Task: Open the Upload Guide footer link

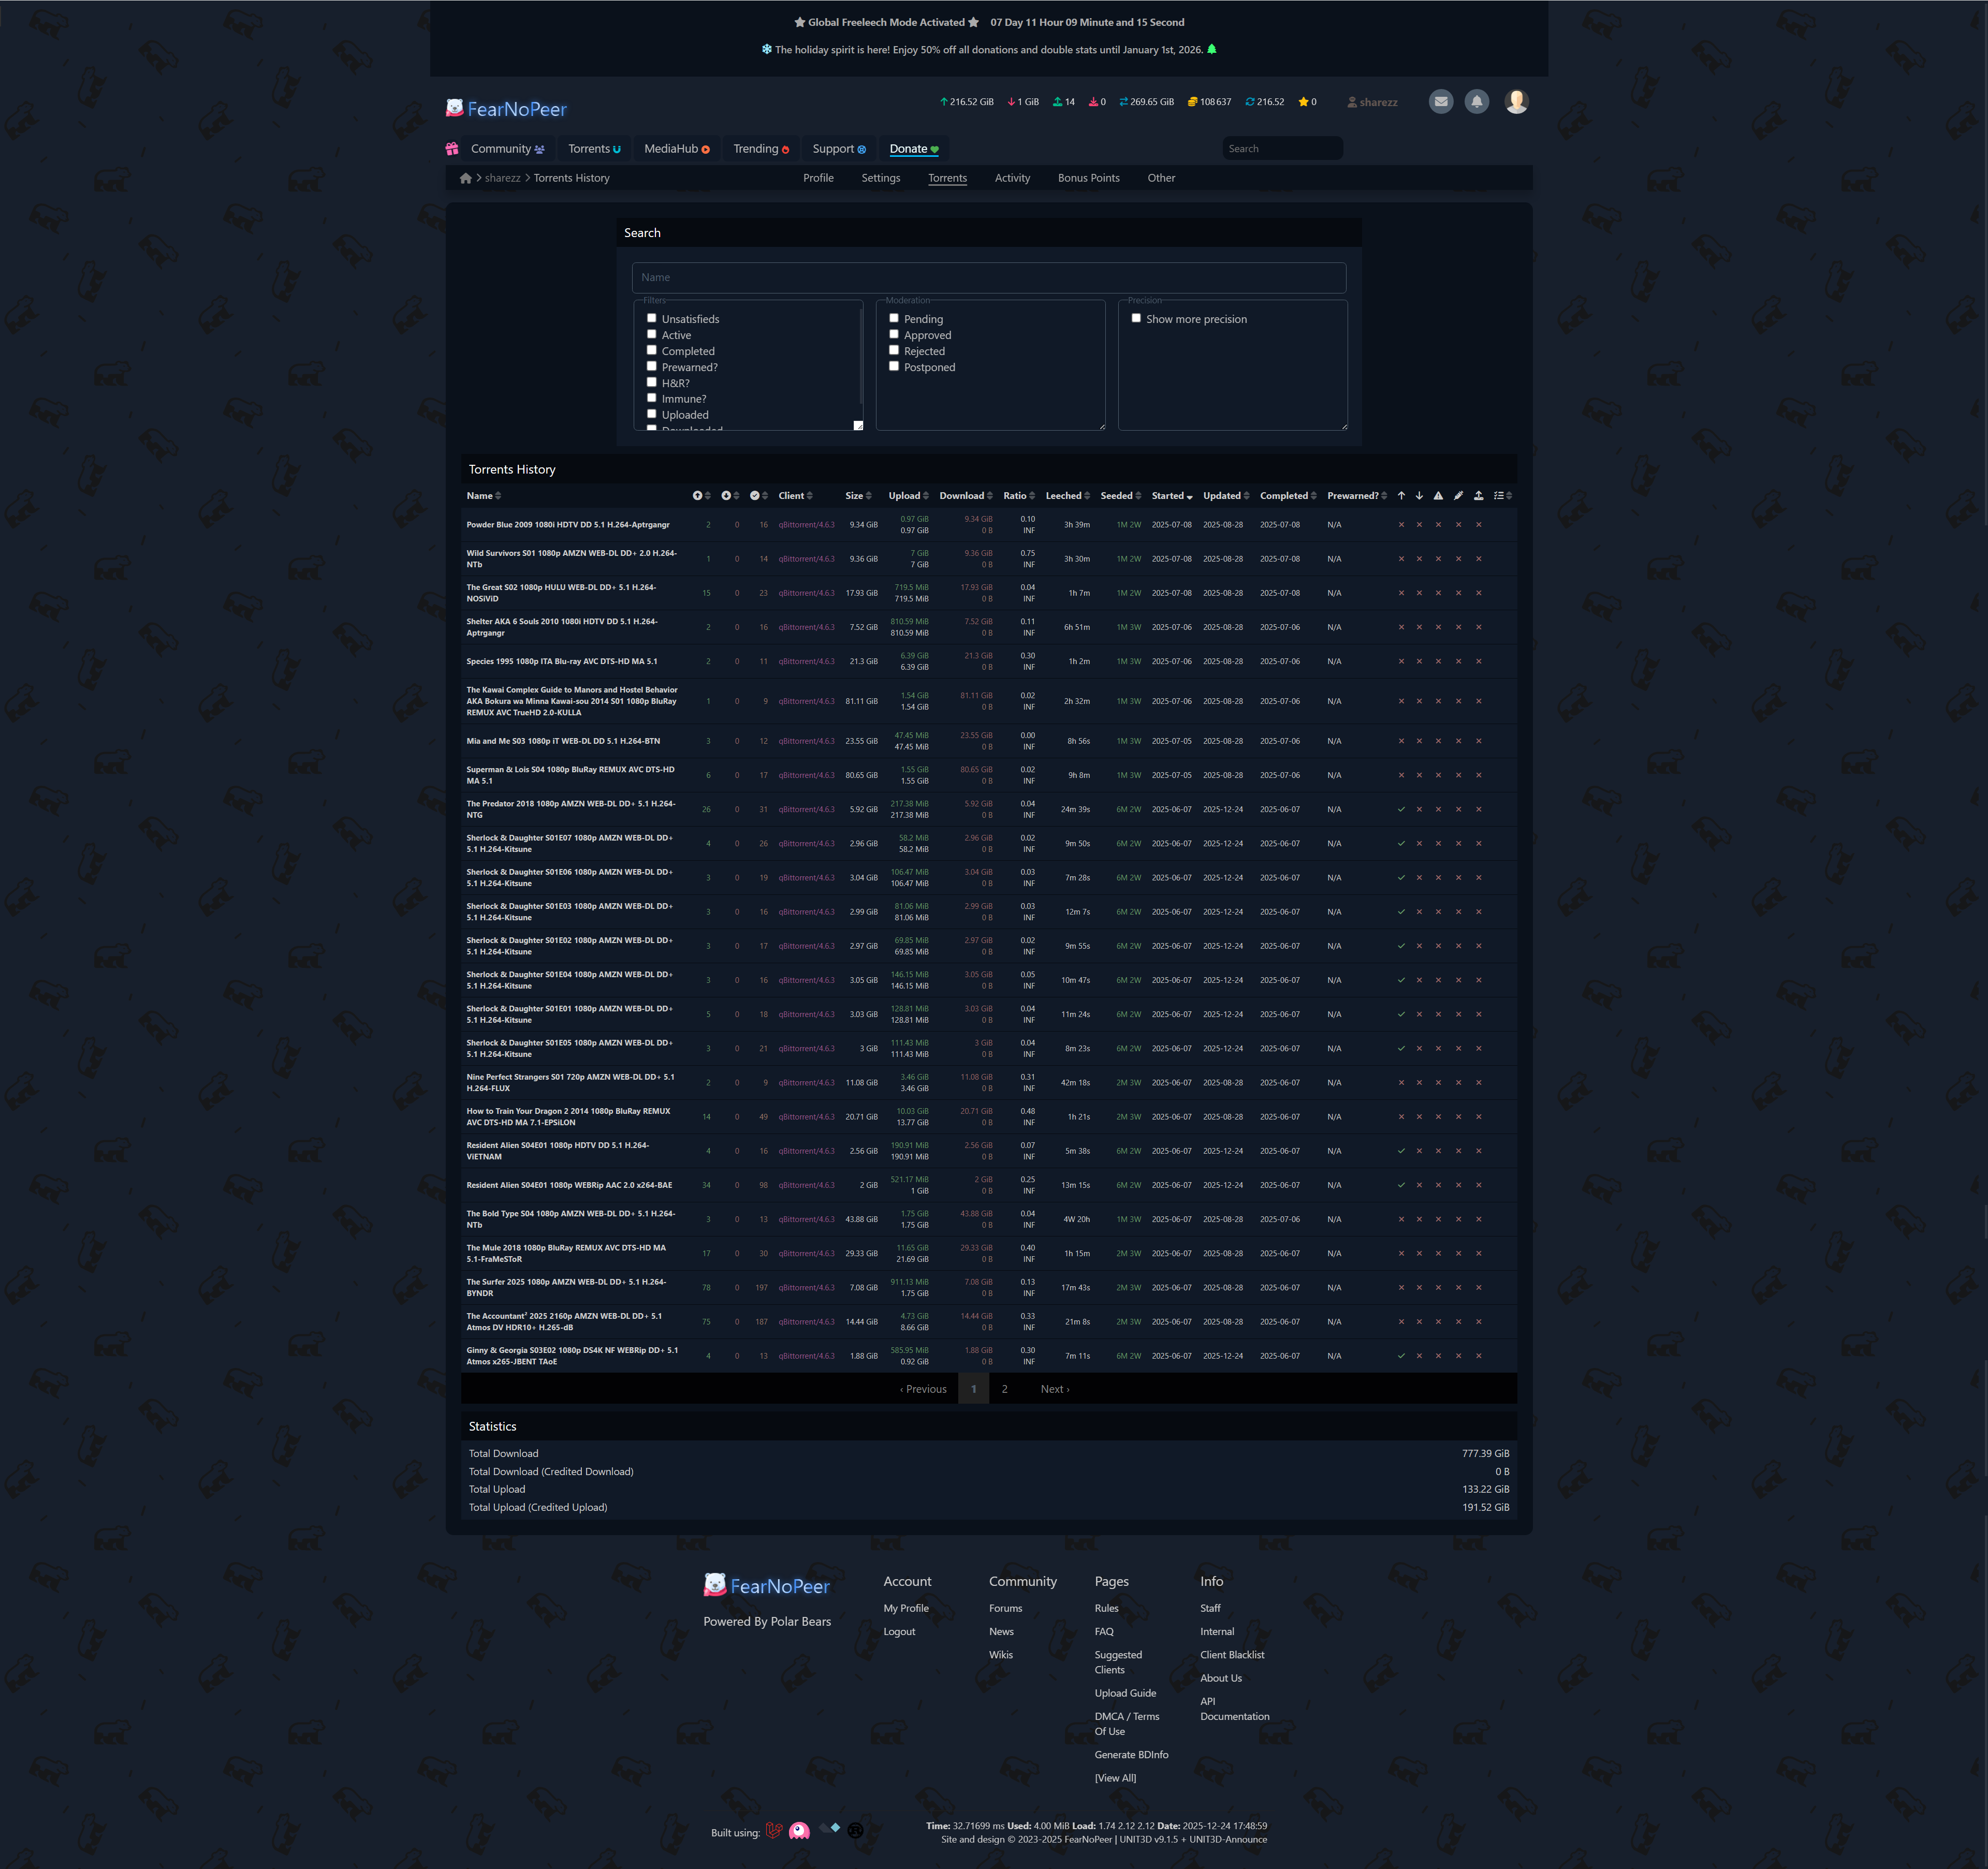Action: 1125,1693
